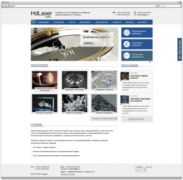183x180 pixels.
Task: Go to the 'Контакты' navigation item
Action: pyautogui.click(x=142, y=22)
